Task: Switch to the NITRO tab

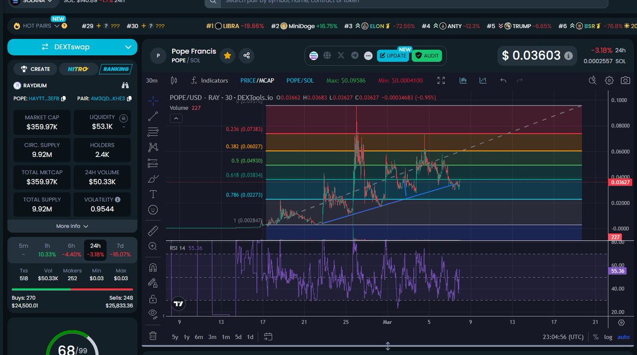Action: pyautogui.click(x=79, y=69)
